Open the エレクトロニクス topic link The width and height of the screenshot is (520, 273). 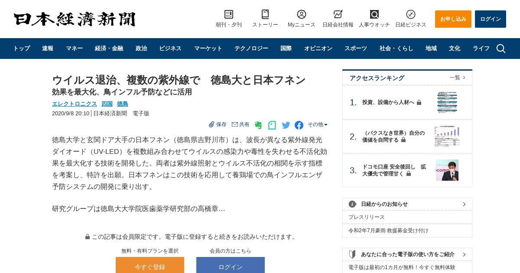point(75,104)
